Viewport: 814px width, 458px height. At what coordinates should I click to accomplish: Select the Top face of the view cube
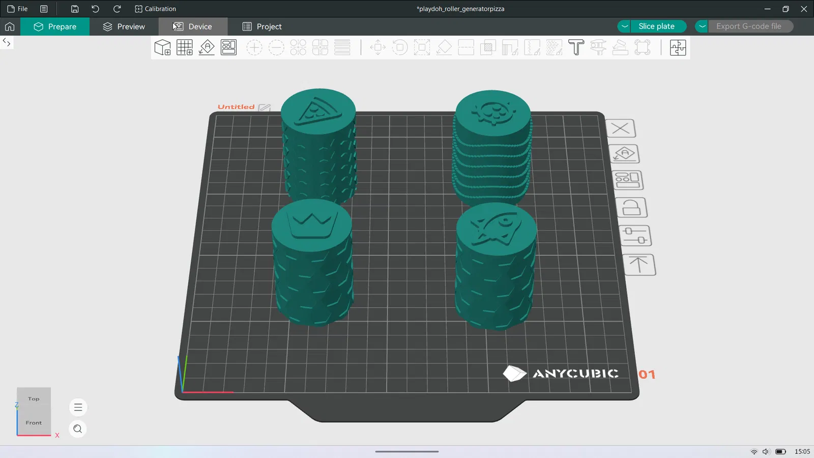(34, 399)
